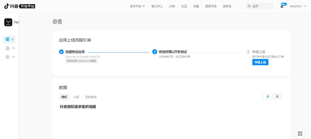Viewport: 311px width, 139px height.
Task: Open the QR code floating icon
Action: tap(300, 133)
